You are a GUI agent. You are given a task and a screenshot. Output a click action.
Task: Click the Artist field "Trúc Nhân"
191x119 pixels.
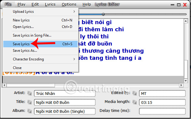coord(65,93)
